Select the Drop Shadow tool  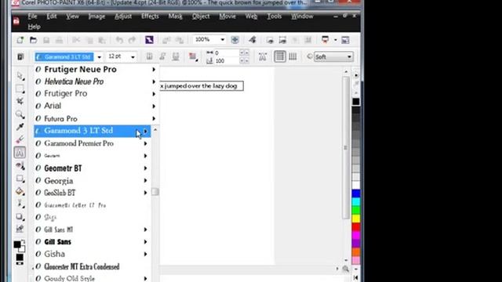click(20, 217)
